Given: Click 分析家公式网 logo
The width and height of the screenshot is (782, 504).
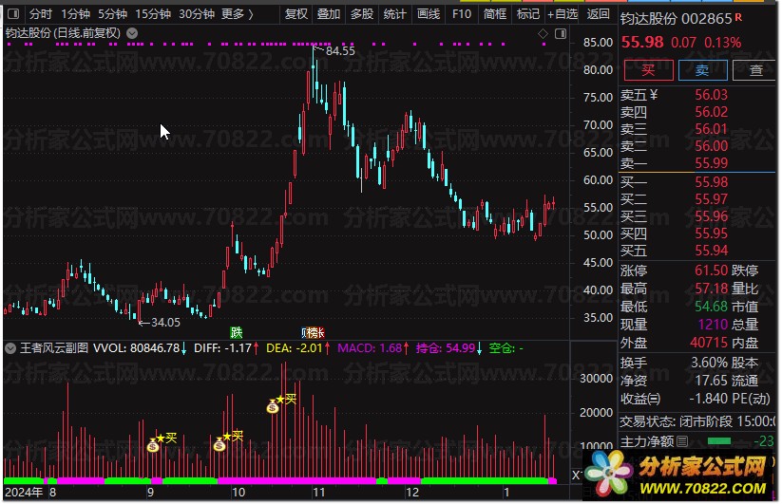Looking at the screenshot, I should (678, 474).
